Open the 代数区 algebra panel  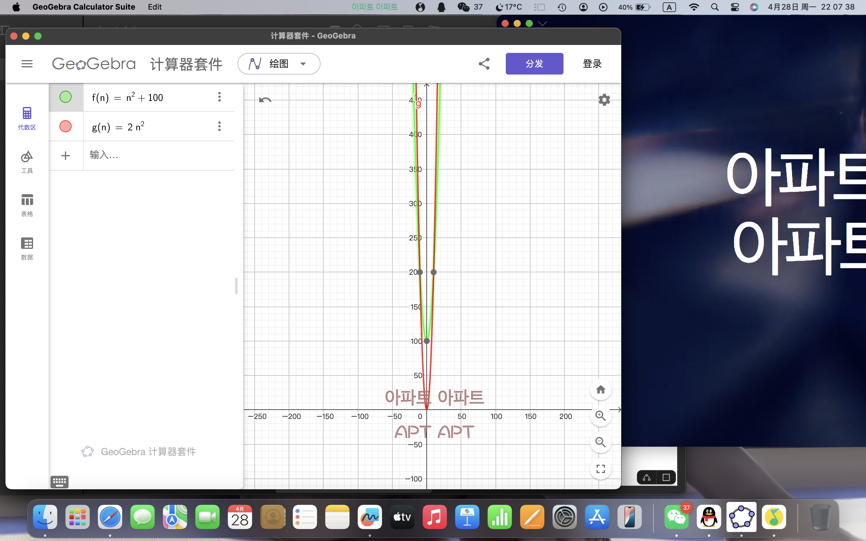tap(27, 118)
